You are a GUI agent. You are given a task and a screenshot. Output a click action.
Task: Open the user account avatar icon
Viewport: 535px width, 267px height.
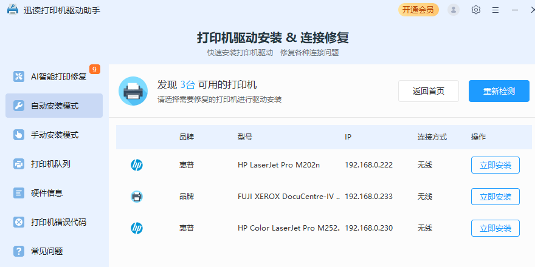tap(453, 10)
